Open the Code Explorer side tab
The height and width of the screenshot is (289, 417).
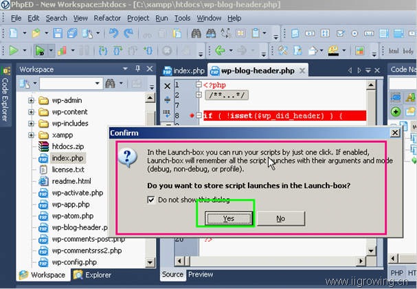click(5, 95)
